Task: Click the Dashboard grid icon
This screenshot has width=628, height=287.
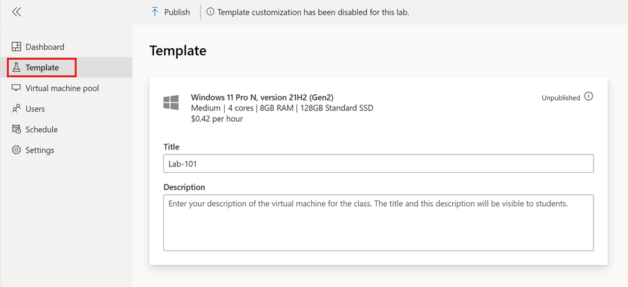Action: (x=17, y=47)
